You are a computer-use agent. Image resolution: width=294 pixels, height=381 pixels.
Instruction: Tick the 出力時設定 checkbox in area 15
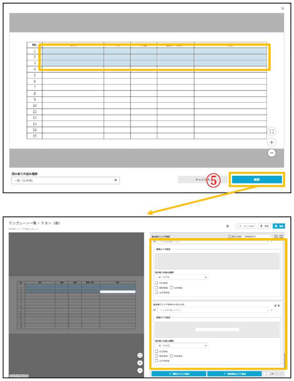point(157,361)
